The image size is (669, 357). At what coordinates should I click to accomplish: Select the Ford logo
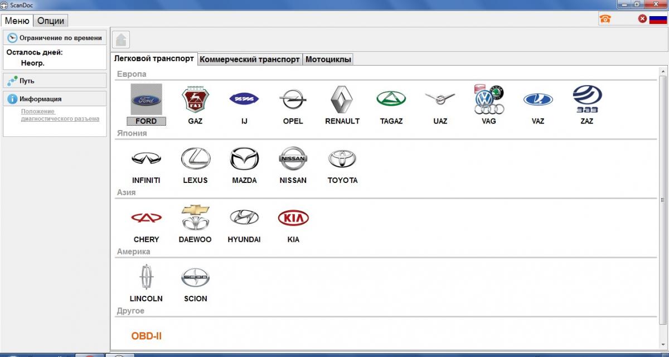coord(146,100)
